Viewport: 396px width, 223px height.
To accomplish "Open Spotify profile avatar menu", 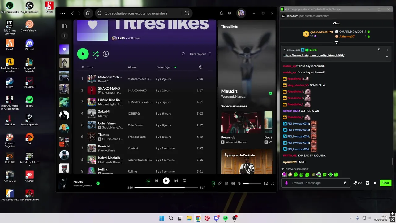I will click(x=241, y=13).
